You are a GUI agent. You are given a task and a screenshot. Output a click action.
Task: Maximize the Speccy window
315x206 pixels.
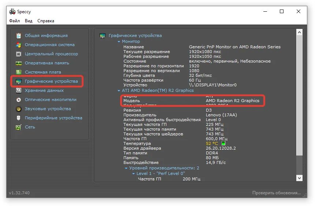pyautogui.click(x=282, y=12)
